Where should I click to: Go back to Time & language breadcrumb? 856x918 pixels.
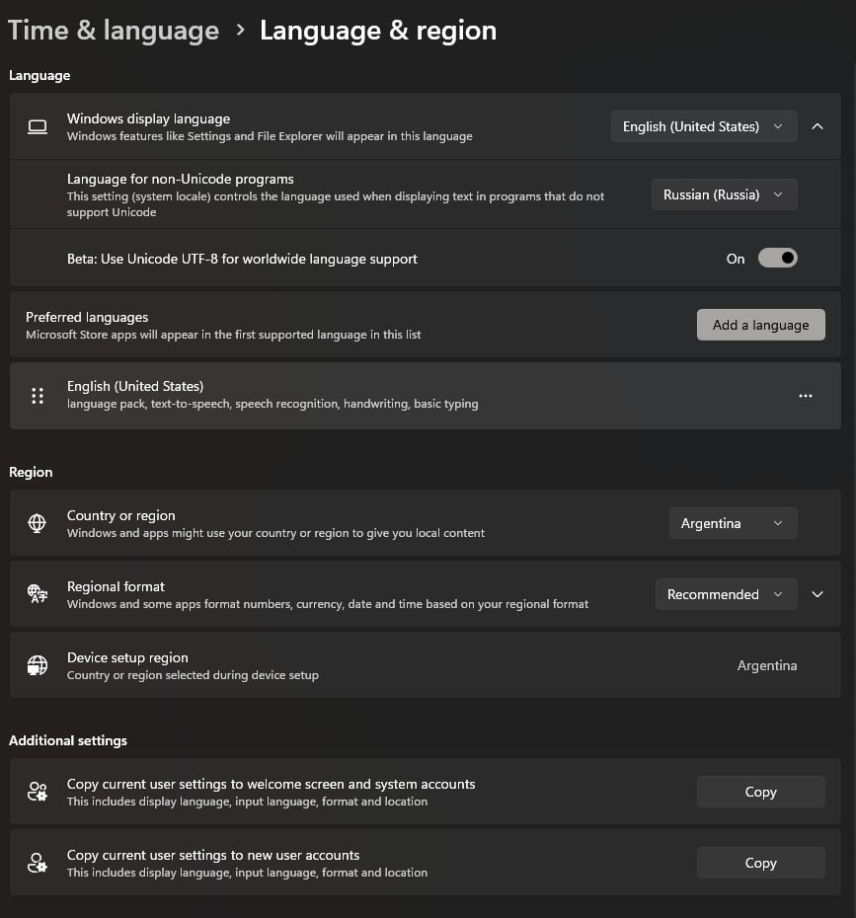[113, 31]
